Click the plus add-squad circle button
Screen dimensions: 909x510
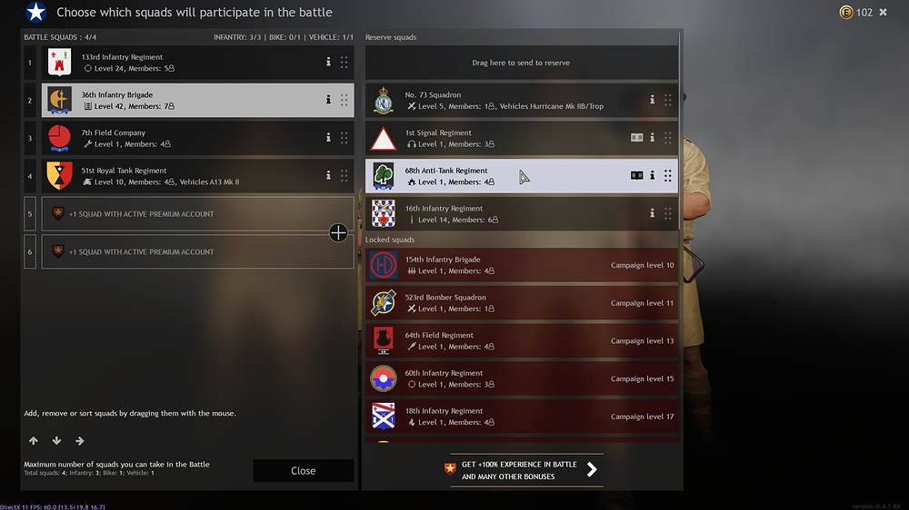click(x=338, y=232)
